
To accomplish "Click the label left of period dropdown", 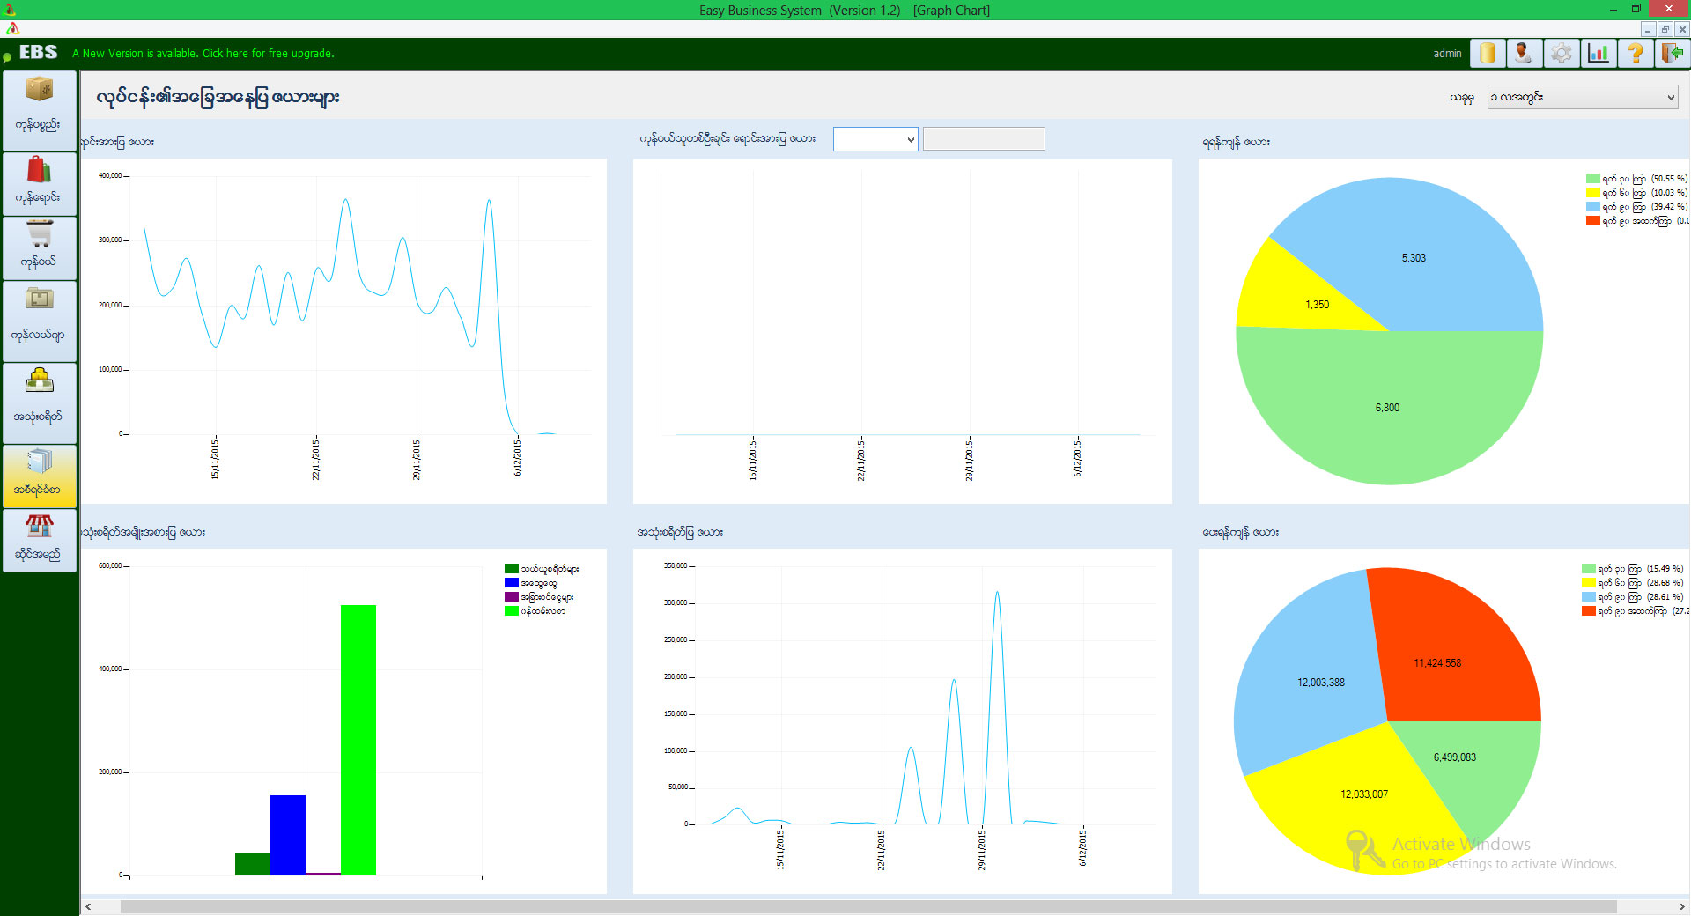I will tap(1462, 98).
